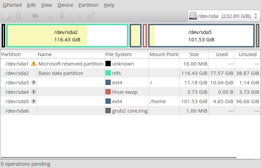Select the small red swap block in disk map
The image size is (261, 168).
point(145,36)
